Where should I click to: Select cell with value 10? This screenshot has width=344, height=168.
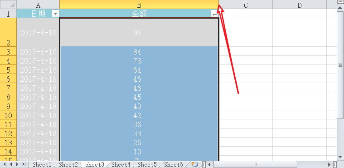[x=139, y=151]
